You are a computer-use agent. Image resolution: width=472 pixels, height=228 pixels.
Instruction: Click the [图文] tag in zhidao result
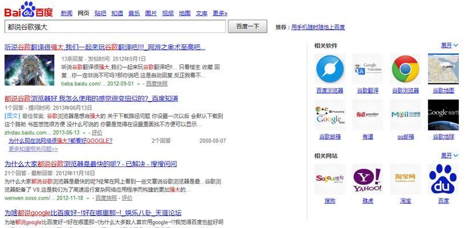(x=13, y=116)
